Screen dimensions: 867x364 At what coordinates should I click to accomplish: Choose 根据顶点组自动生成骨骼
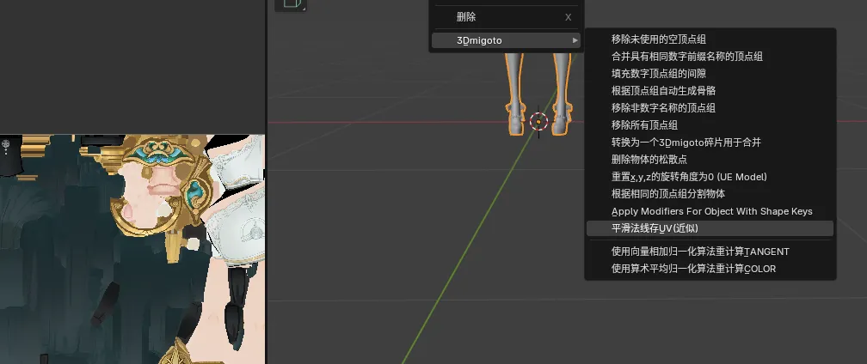710,90
